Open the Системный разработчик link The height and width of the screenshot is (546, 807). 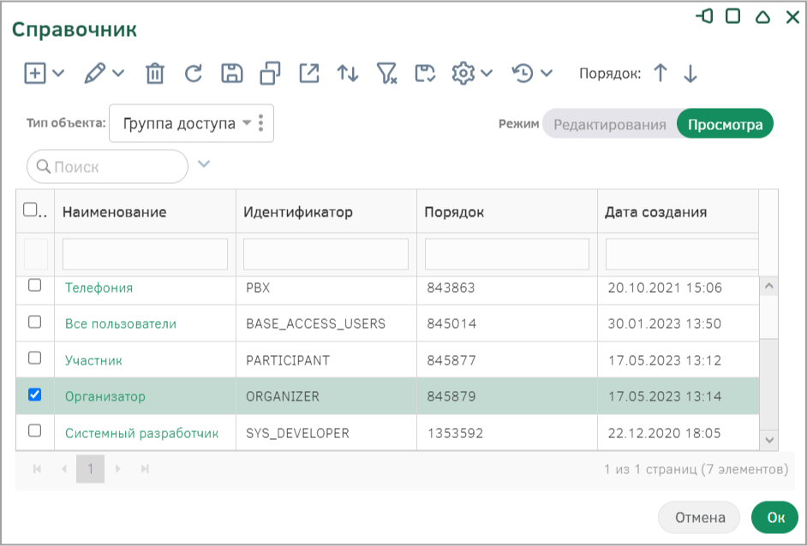tap(141, 433)
